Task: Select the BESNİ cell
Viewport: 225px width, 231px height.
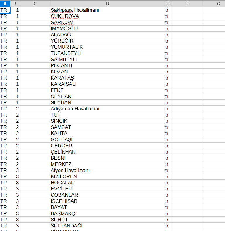Action: click(108, 158)
